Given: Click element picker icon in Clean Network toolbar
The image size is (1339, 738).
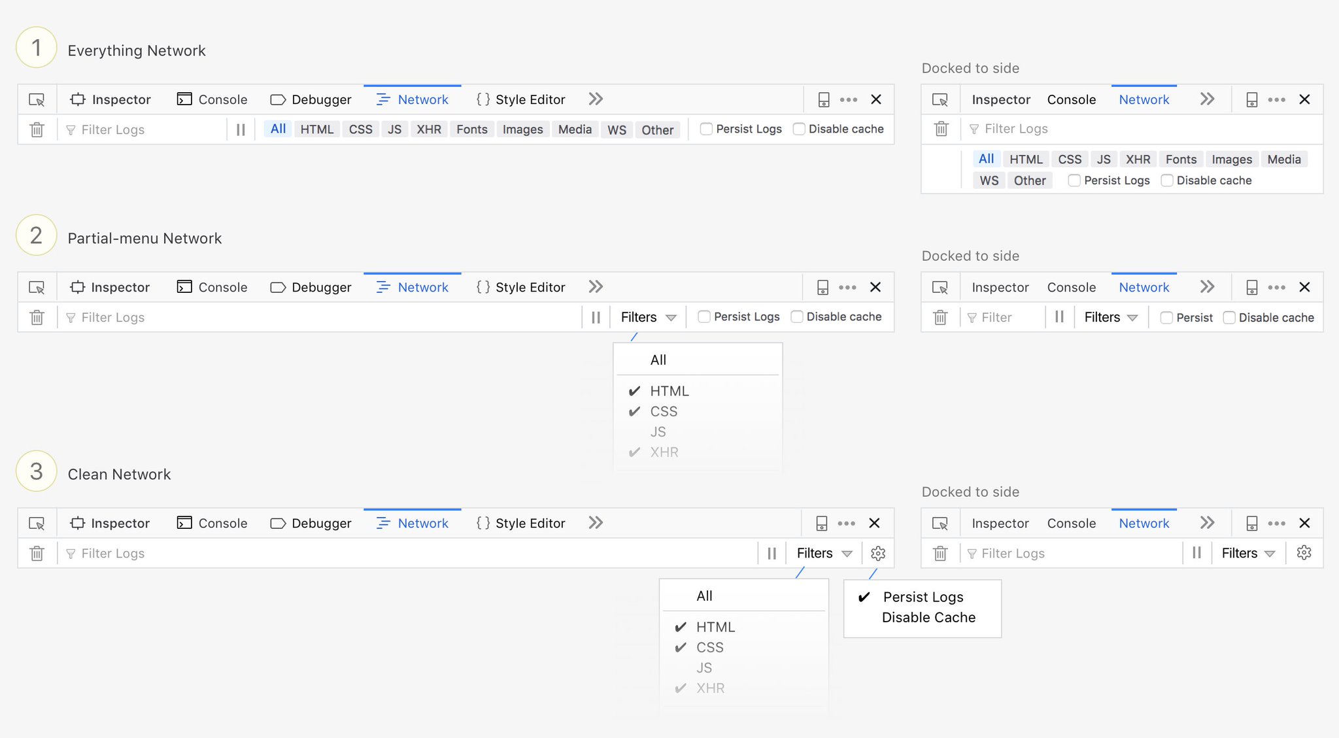Looking at the screenshot, I should point(37,524).
